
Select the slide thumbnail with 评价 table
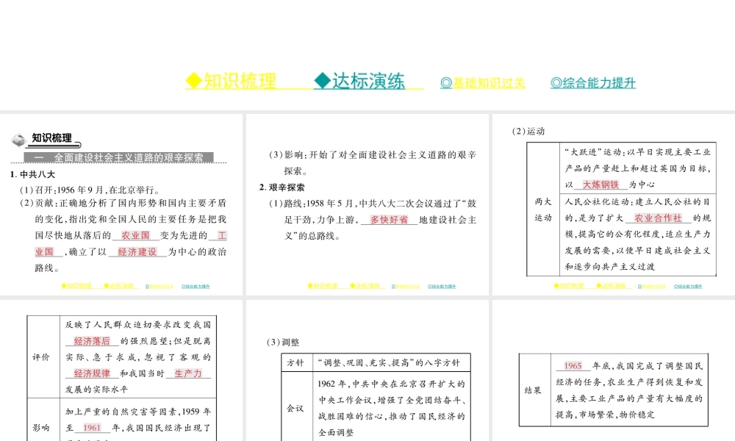[121, 370]
